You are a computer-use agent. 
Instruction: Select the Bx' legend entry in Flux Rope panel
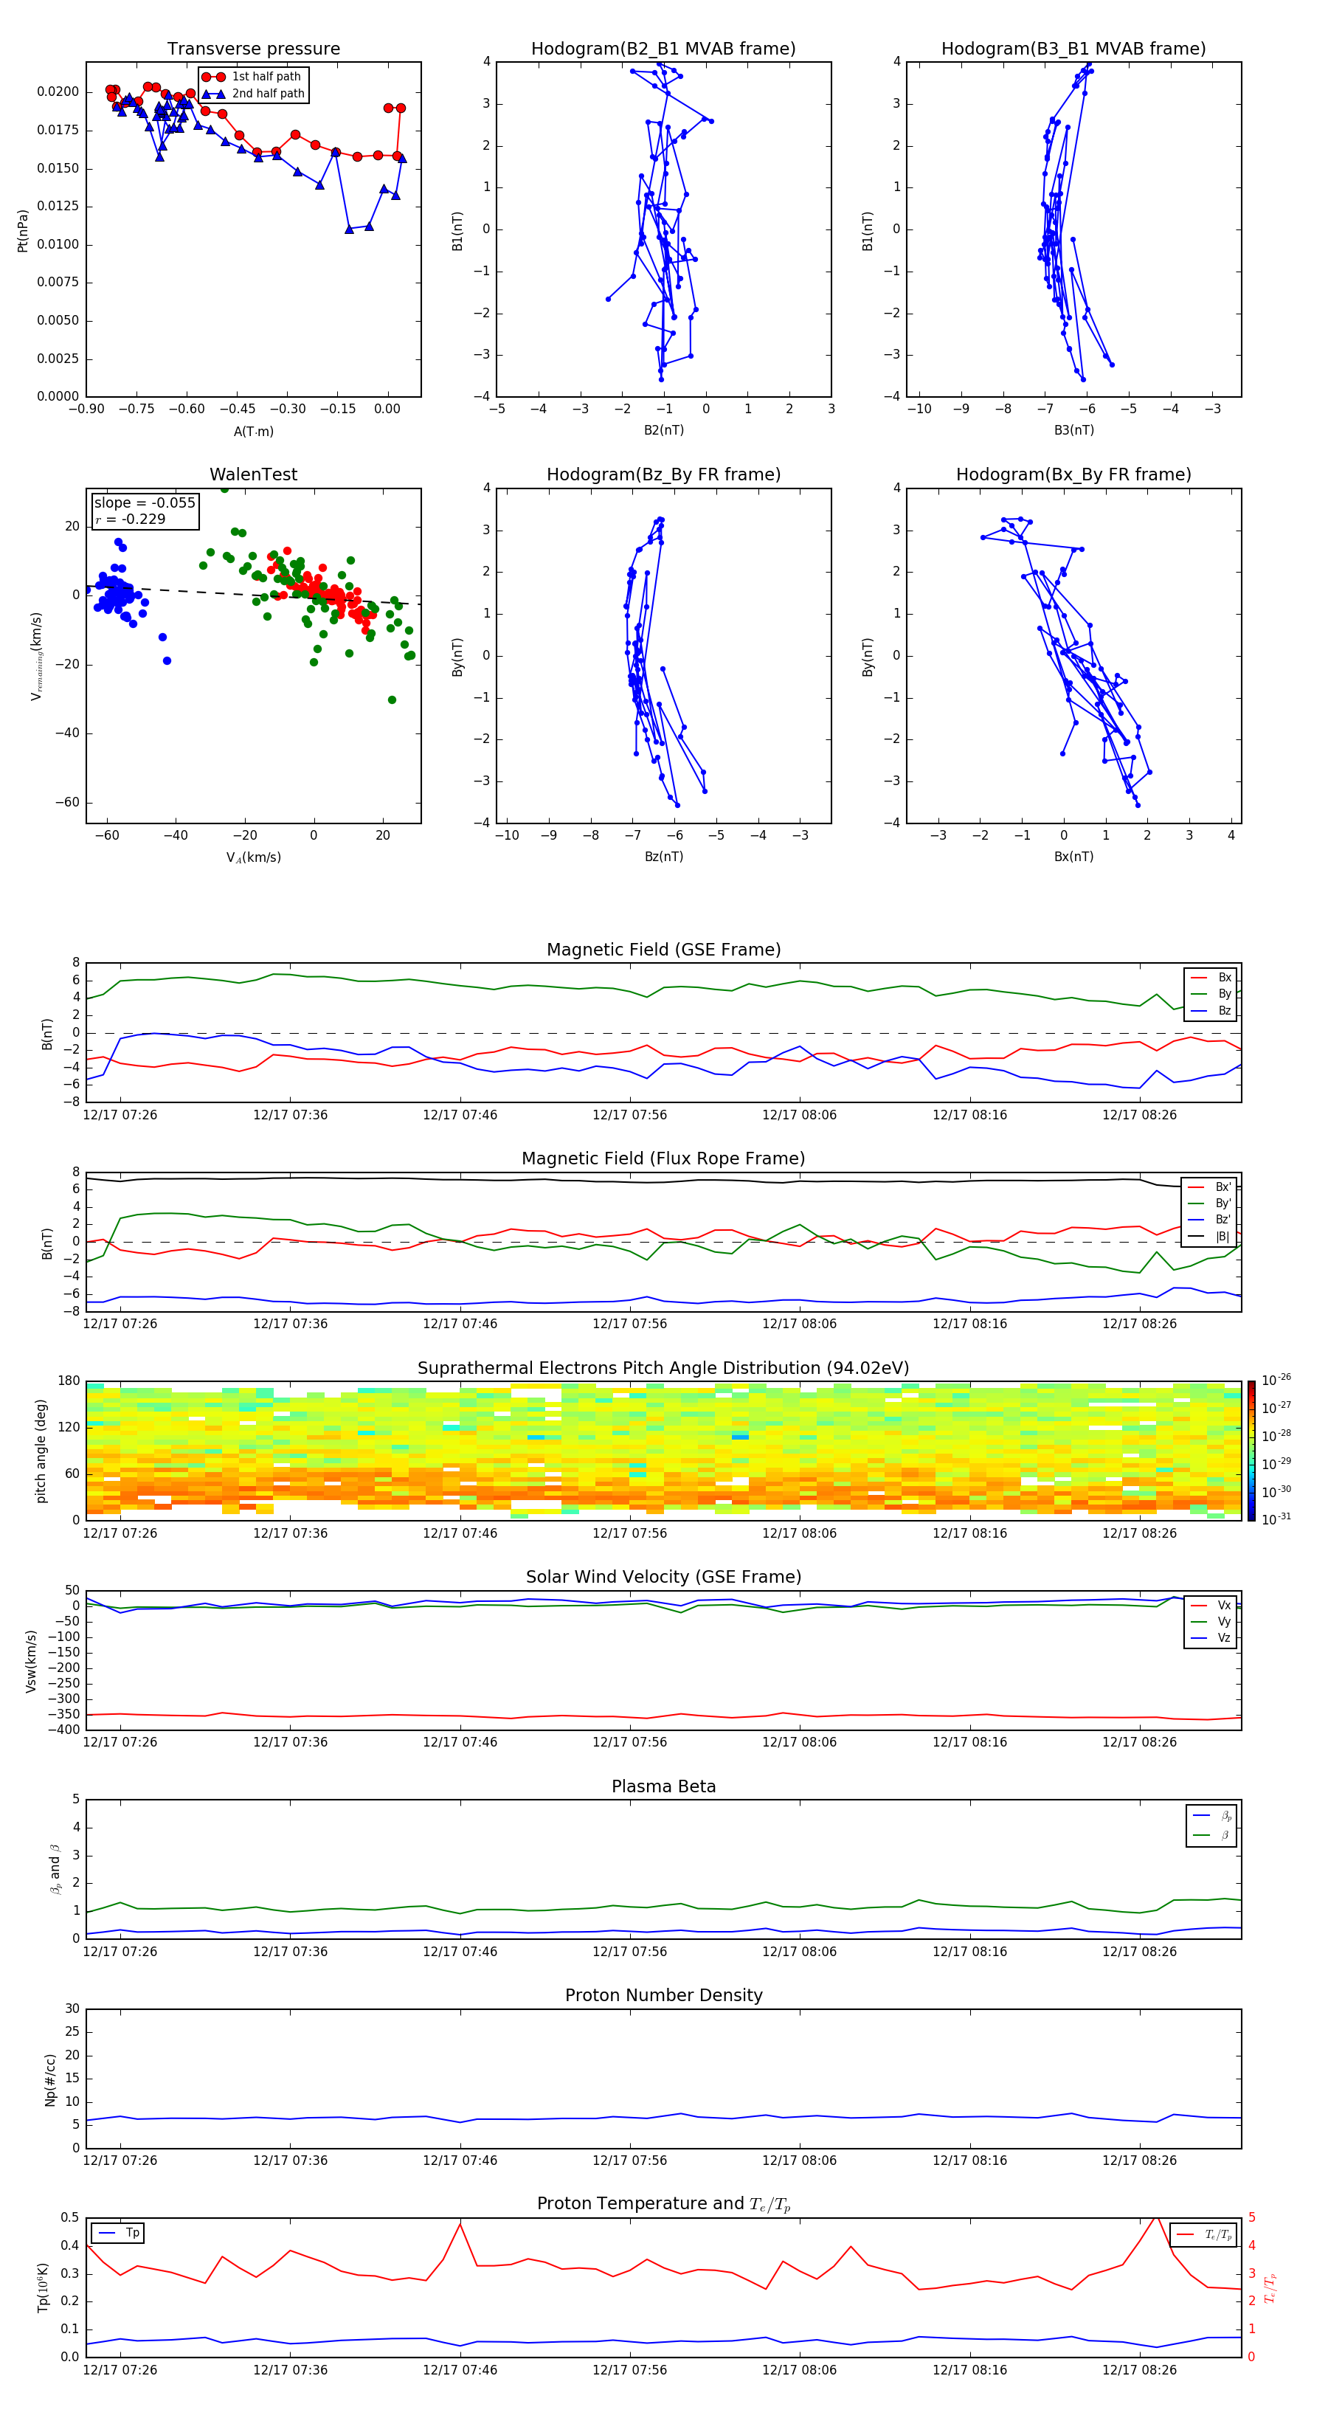pos(1210,1187)
